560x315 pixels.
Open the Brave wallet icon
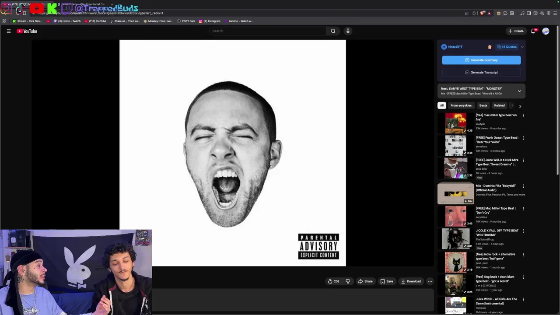[535, 13]
